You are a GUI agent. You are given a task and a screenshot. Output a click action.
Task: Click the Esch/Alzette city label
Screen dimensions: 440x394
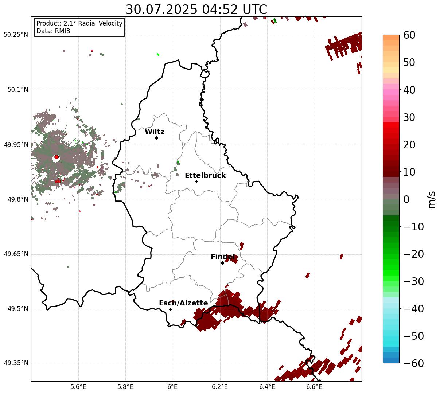(183, 303)
